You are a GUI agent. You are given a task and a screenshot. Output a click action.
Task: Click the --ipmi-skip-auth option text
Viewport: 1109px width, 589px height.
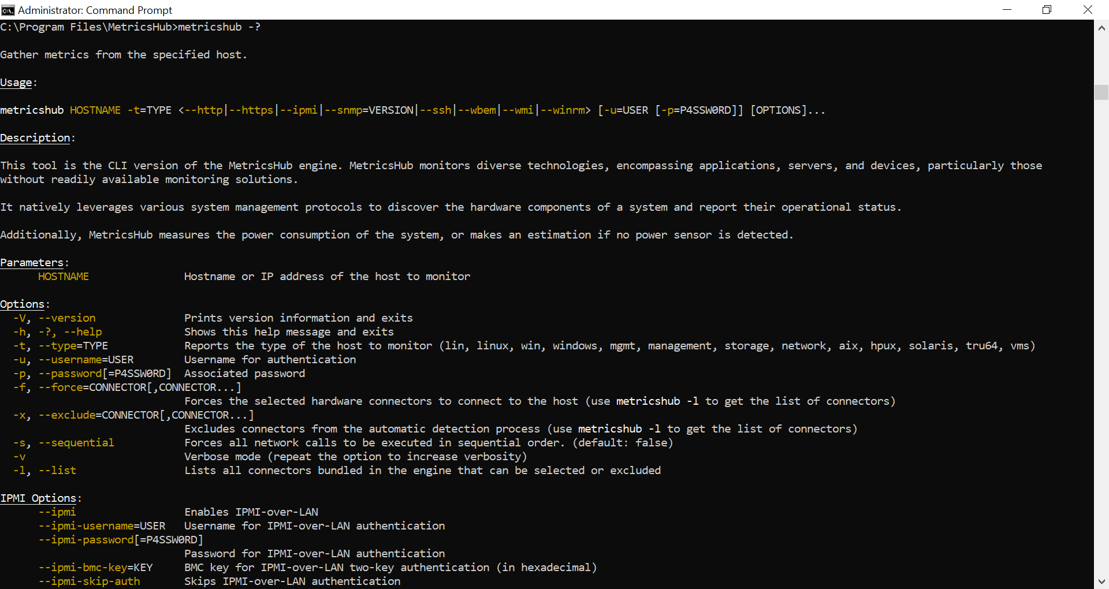click(x=89, y=581)
